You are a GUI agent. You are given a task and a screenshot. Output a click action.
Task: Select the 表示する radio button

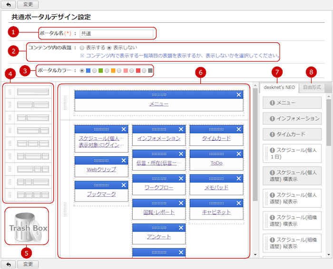82,48
